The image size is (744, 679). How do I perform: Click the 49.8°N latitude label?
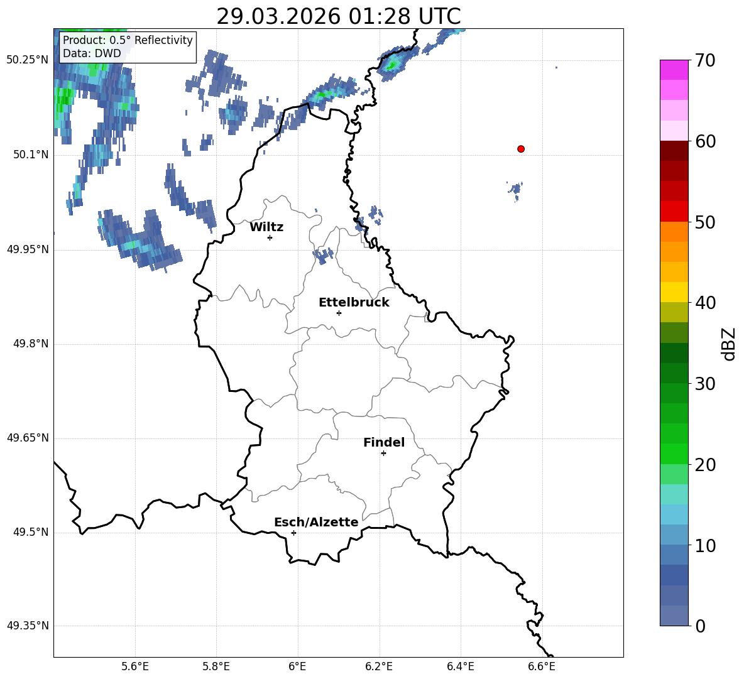(x=31, y=344)
